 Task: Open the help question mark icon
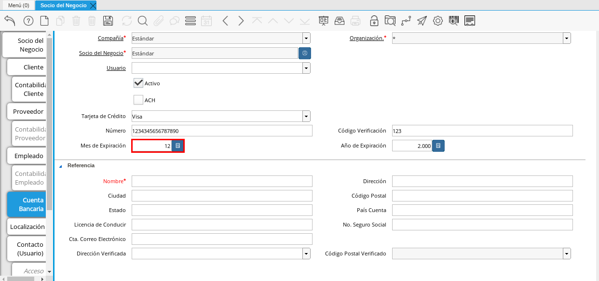point(28,21)
